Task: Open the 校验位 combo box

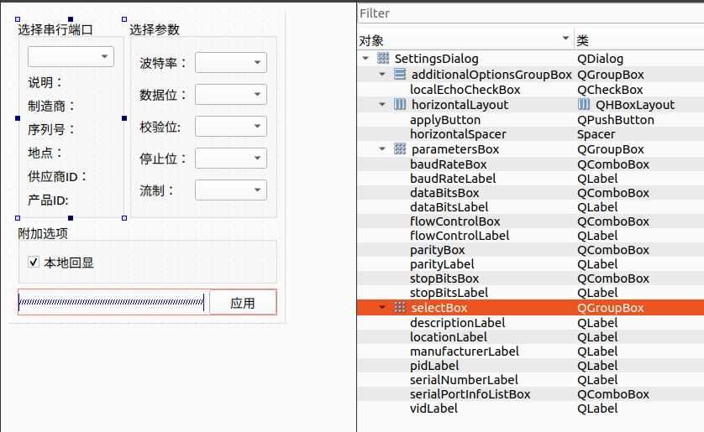Action: pyautogui.click(x=231, y=127)
